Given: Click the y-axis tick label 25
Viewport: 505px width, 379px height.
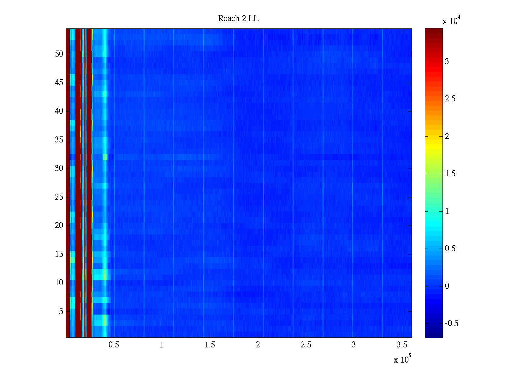Looking at the screenshot, I should tap(59, 197).
